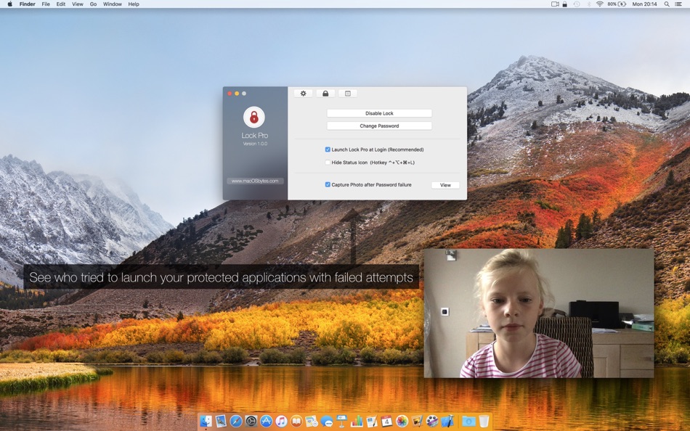Screen dimensions: 690x431
Task: Open the www.macOSbytes.com link
Action: coord(255,181)
